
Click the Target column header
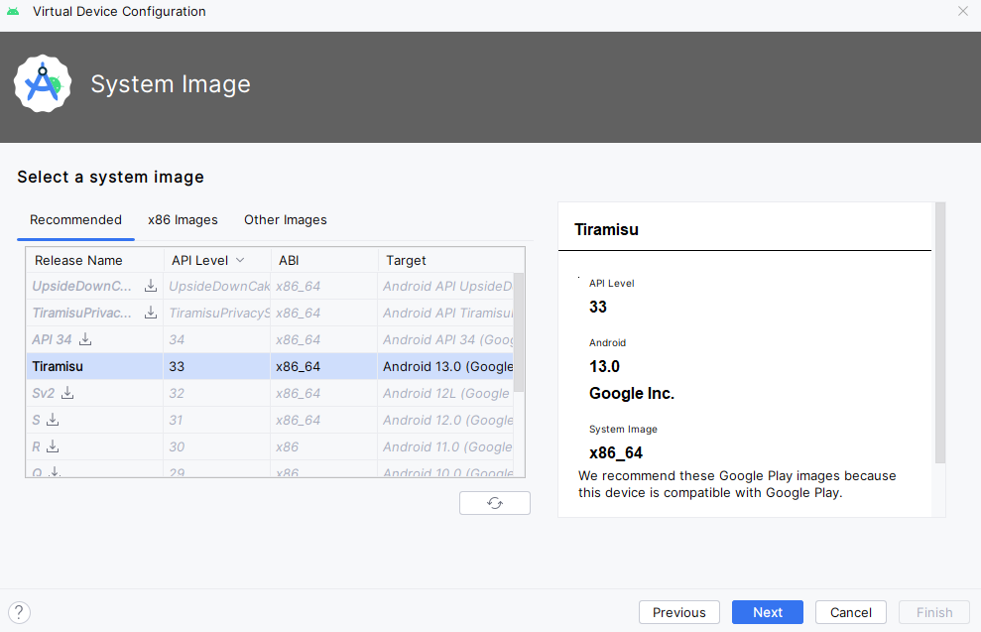(451, 260)
